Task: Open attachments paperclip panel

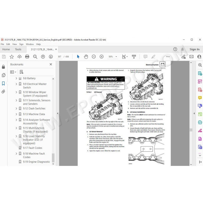Action: pos(3,92)
